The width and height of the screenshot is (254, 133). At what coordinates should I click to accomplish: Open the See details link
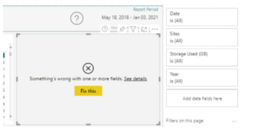pyautogui.click(x=135, y=79)
